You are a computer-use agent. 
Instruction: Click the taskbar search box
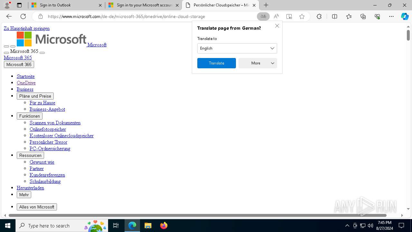(x=61, y=226)
